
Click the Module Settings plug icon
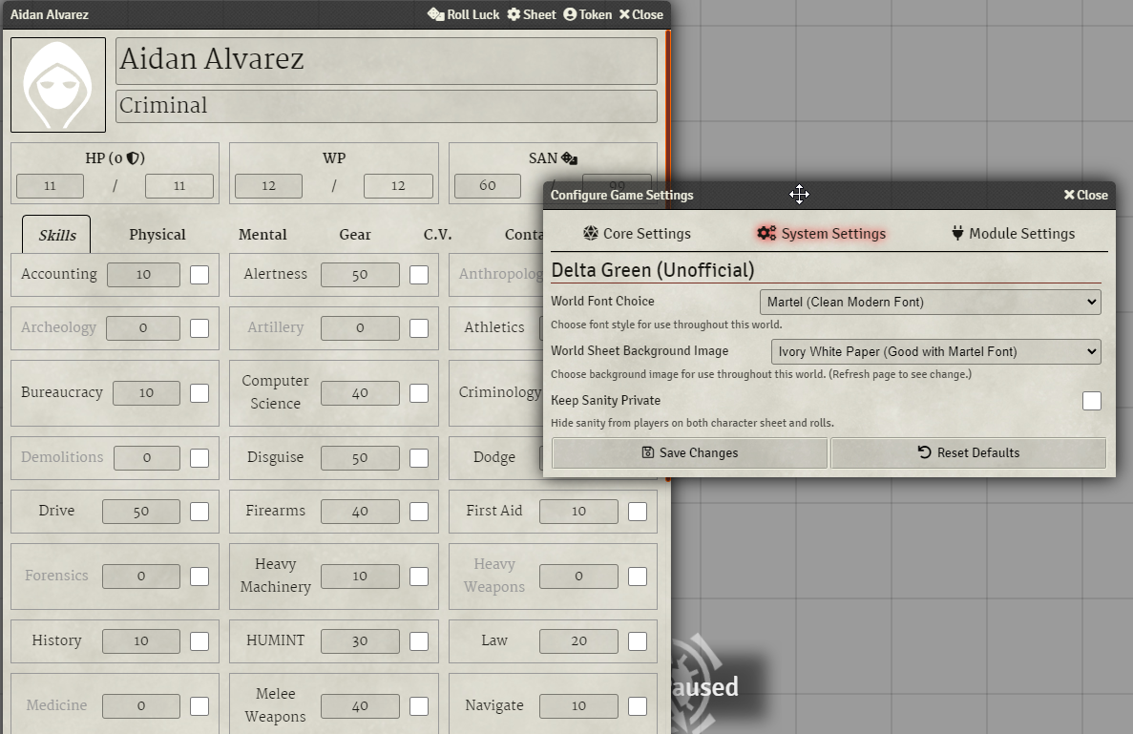957,233
